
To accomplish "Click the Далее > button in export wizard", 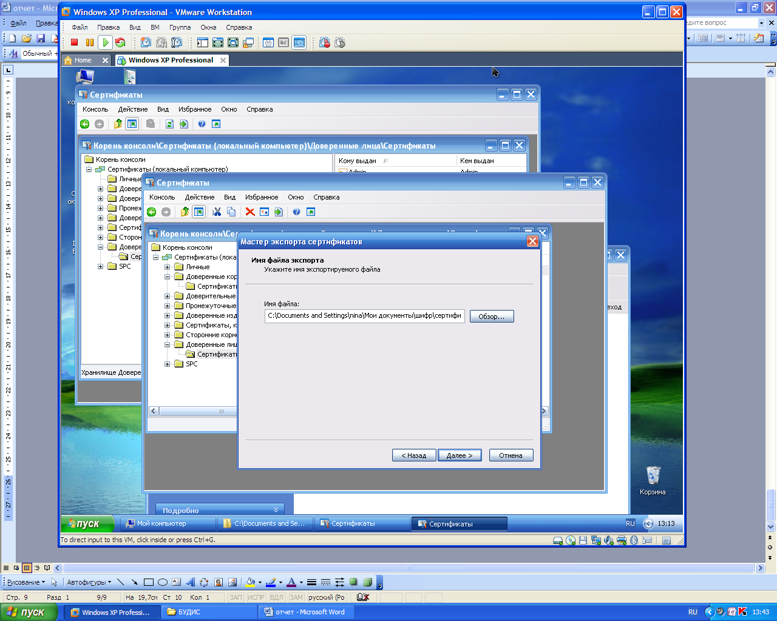I will pos(460,455).
